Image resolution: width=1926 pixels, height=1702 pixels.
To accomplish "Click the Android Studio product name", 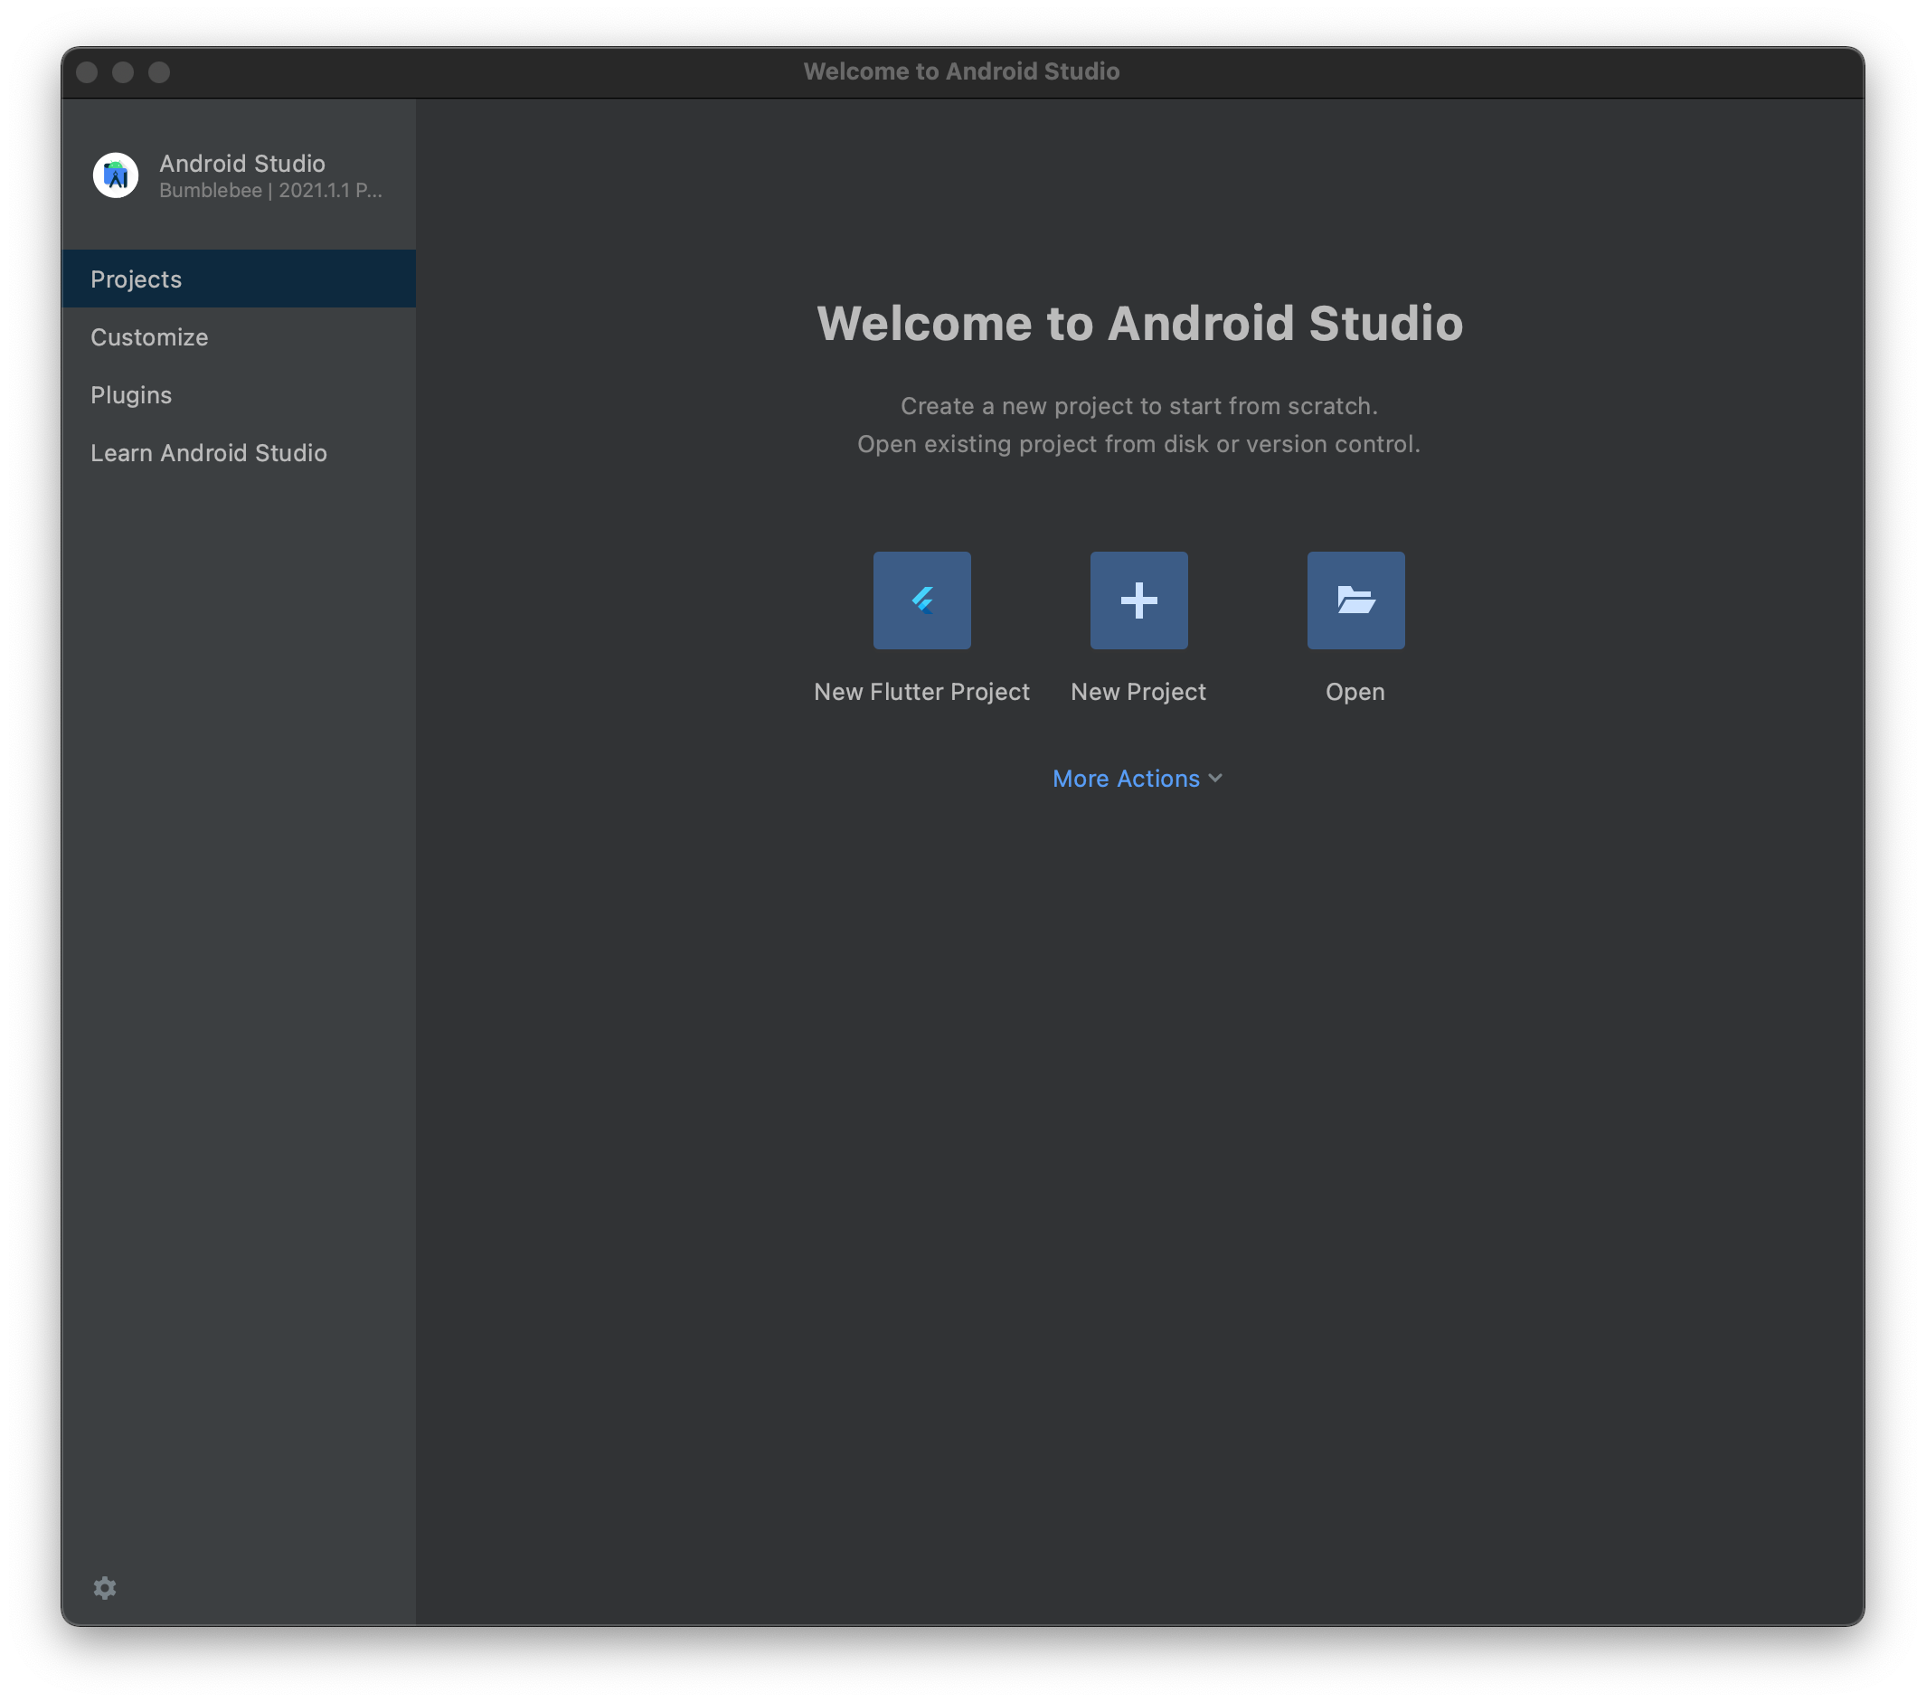I will click(x=242, y=163).
